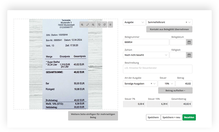
Task: Open the Zahlart payment method dropdown
Action: 146,55
